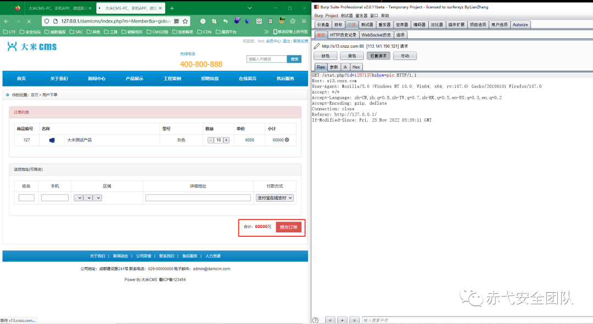Close the first 大米CMS browser tab
Image resolution: width=593 pixels, height=324 pixels.
pyautogui.click(x=90, y=8)
